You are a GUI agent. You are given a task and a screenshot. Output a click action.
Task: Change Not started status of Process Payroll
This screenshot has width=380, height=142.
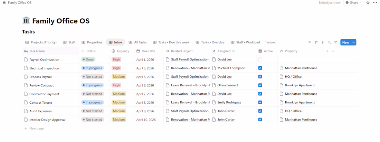pyautogui.click(x=93, y=77)
